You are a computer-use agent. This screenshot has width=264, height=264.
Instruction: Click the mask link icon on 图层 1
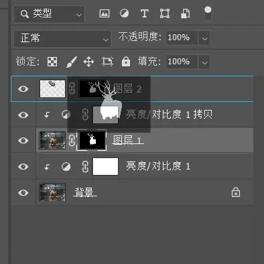pos(72,141)
